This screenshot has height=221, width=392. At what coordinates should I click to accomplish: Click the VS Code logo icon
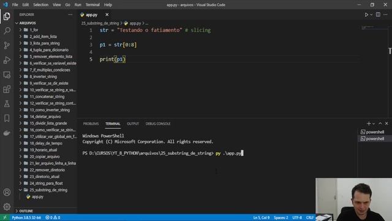pos(6,4)
